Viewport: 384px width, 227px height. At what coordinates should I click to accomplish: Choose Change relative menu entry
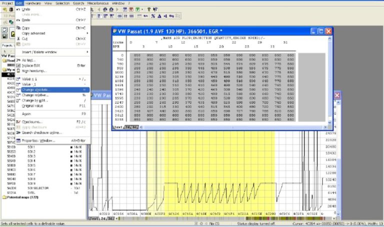[x=52, y=95]
